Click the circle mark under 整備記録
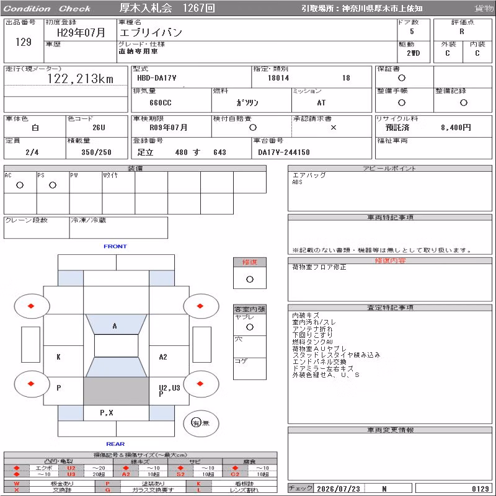 [x=463, y=102]
